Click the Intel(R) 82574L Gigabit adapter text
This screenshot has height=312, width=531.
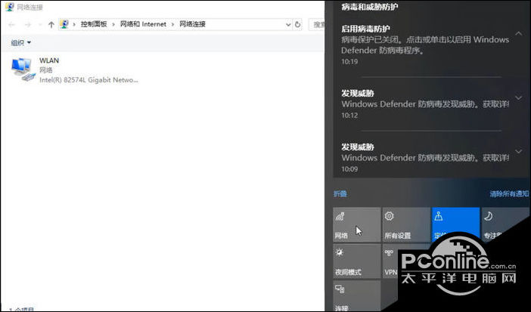point(88,80)
